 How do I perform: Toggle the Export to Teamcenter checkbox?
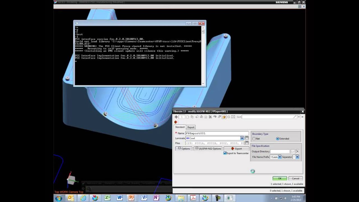click(x=225, y=153)
